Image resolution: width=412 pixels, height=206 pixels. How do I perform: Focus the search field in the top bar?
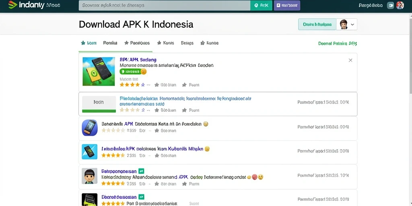165,5
